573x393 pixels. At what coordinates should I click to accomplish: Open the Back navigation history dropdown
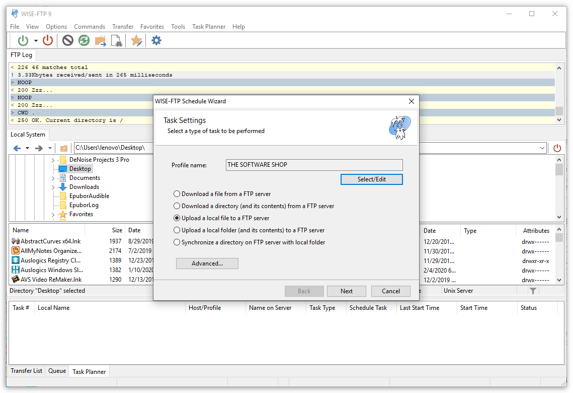point(26,148)
